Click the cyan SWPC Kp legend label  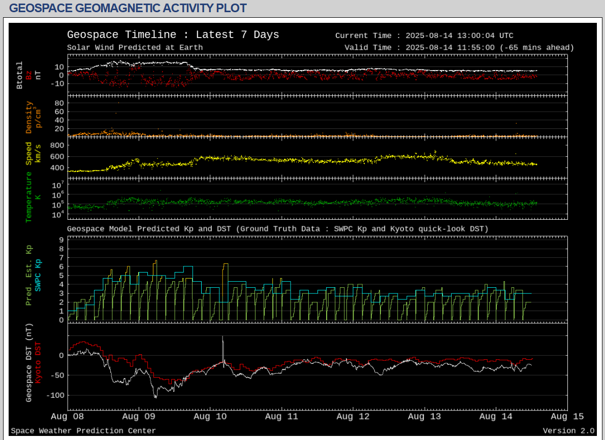tap(38, 275)
